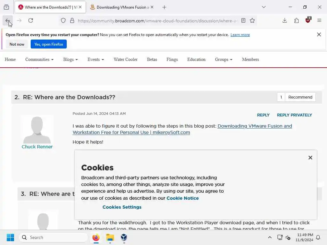Expand the Blogs dropdown menu

pyautogui.click(x=71, y=59)
